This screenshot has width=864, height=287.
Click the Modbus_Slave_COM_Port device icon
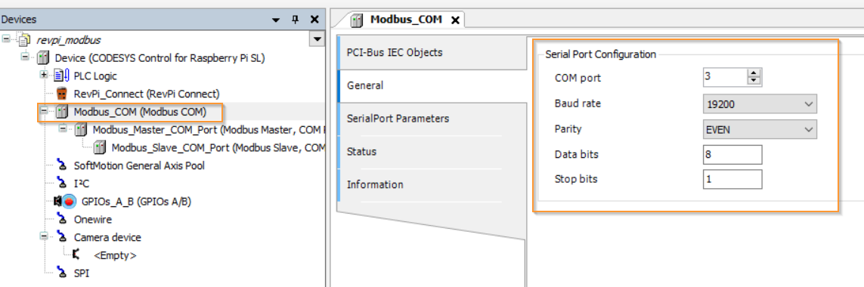(x=100, y=147)
